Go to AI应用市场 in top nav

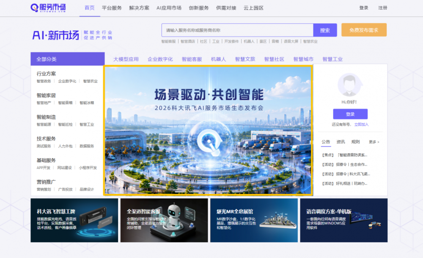[169, 8]
